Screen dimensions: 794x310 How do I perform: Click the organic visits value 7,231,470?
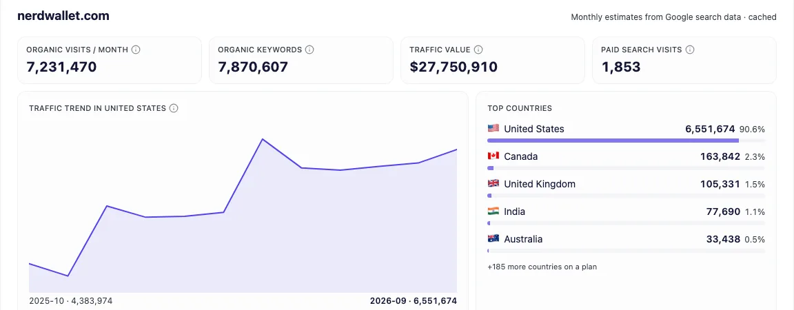point(61,67)
